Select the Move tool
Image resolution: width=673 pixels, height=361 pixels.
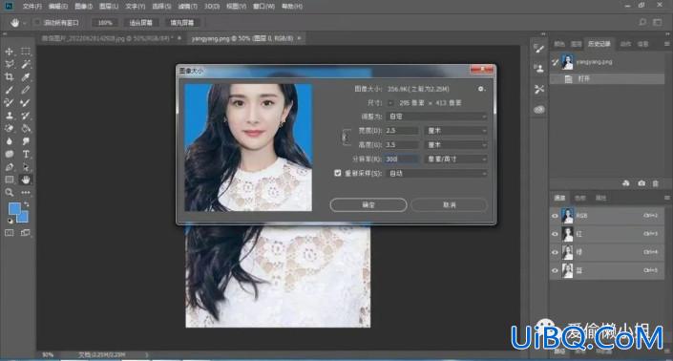pyautogui.click(x=9, y=52)
